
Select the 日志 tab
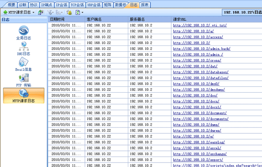pos(134,5)
